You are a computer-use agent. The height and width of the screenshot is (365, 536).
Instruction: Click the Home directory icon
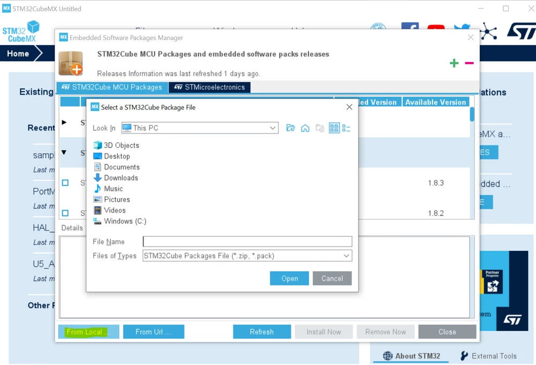[x=305, y=128]
